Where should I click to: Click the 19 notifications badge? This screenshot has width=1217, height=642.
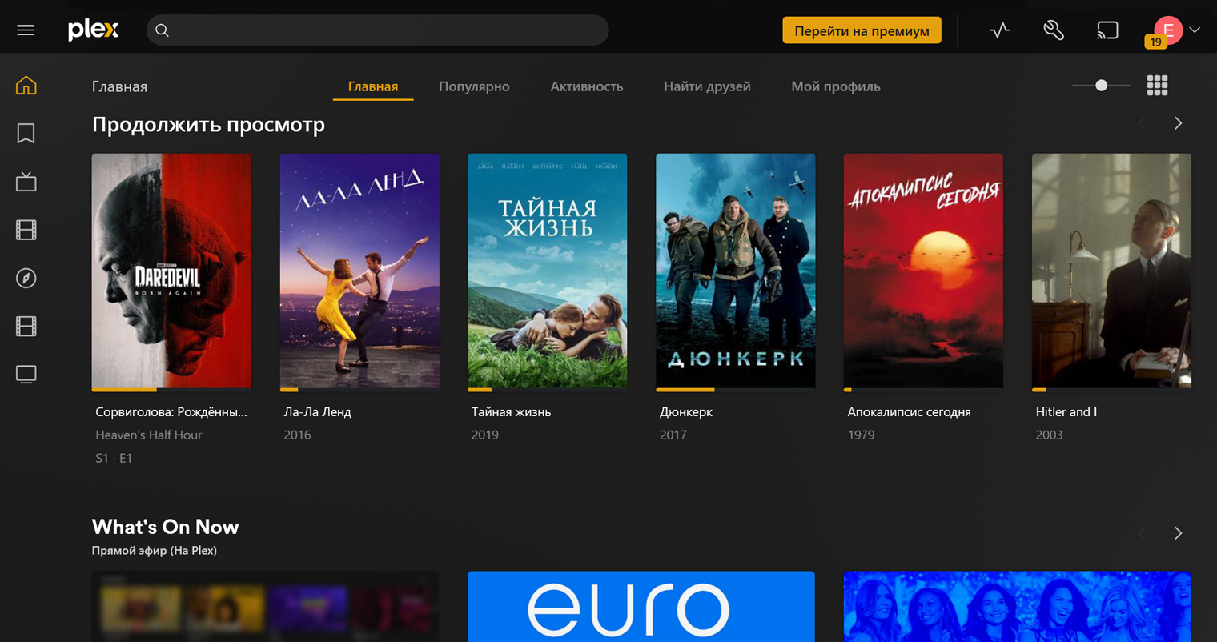1155,42
